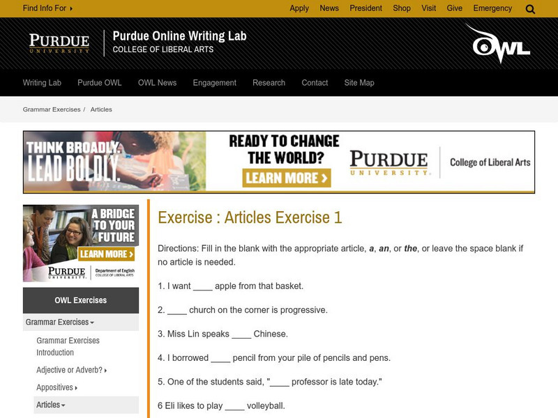Open the search magnifier icon

tap(530, 9)
